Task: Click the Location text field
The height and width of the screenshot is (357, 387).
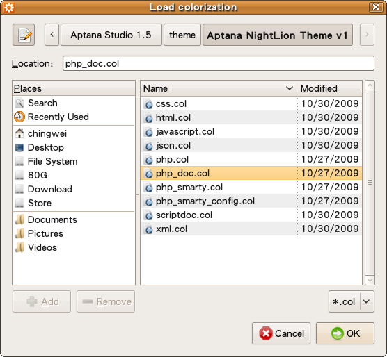Action: 219,63
